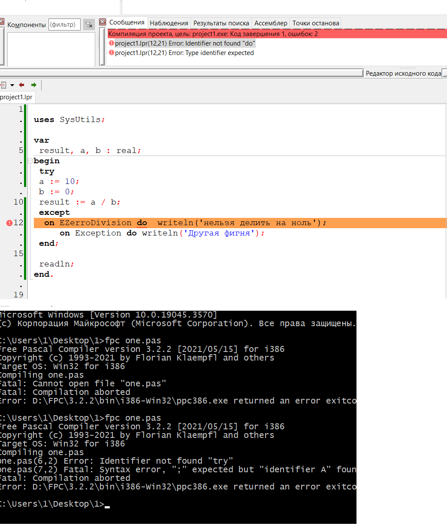447x526 pixels.
Task: Open the dropdown arrow next to the history icon
Action: (x=12, y=85)
